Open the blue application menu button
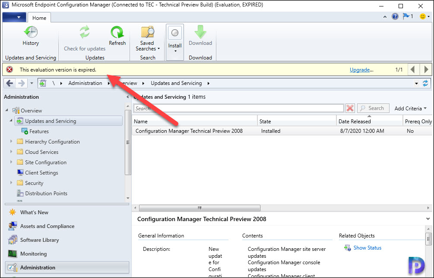434x278 pixels. click(x=14, y=17)
